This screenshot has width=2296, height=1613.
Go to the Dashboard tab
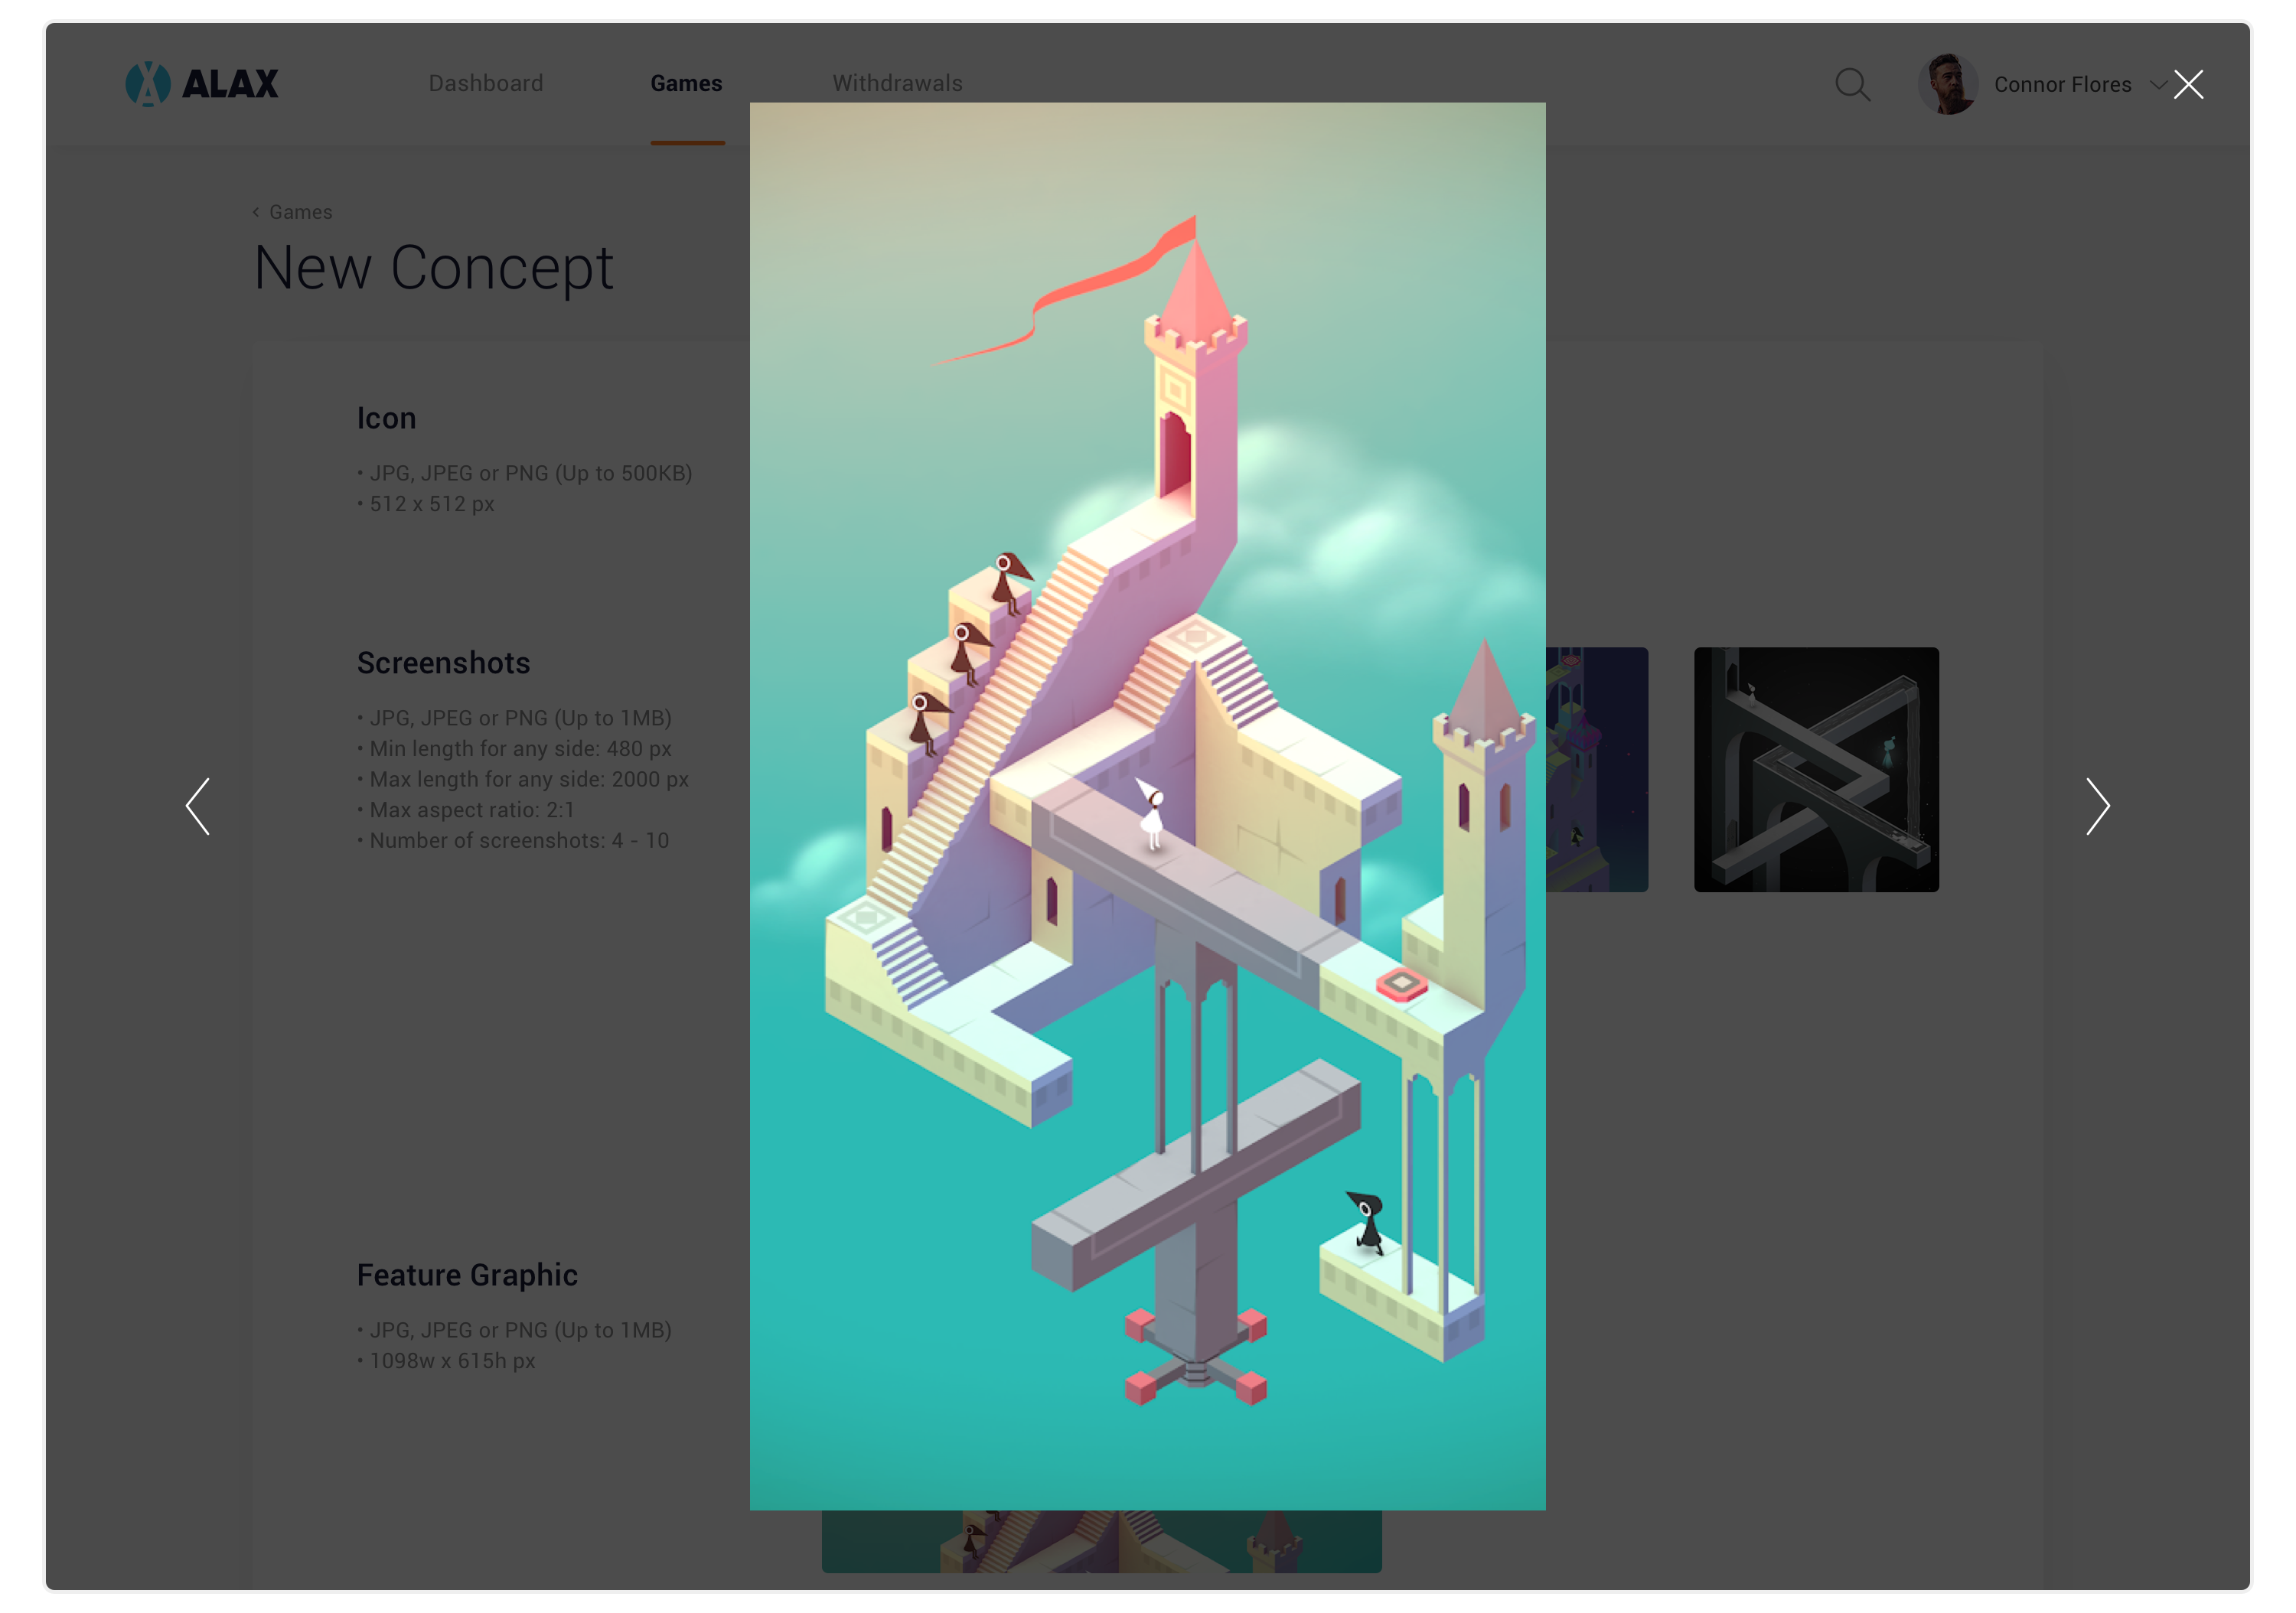click(486, 83)
